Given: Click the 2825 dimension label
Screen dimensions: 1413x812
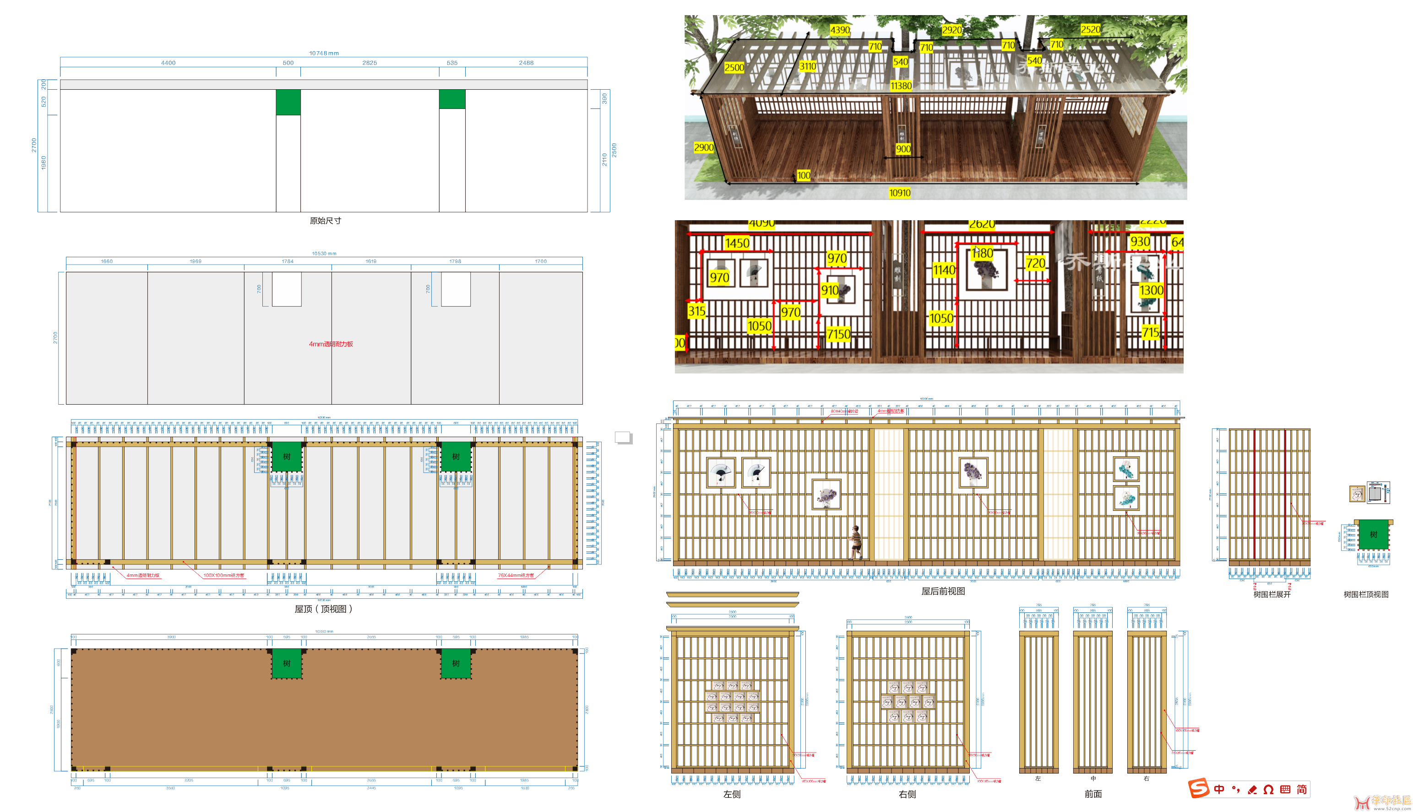Looking at the screenshot, I should click(370, 63).
